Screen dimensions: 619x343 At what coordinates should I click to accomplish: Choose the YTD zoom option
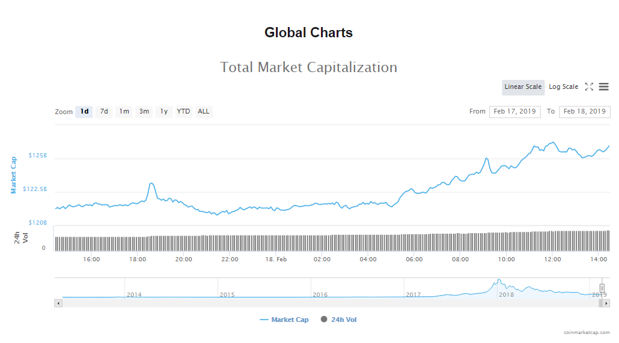[183, 112]
